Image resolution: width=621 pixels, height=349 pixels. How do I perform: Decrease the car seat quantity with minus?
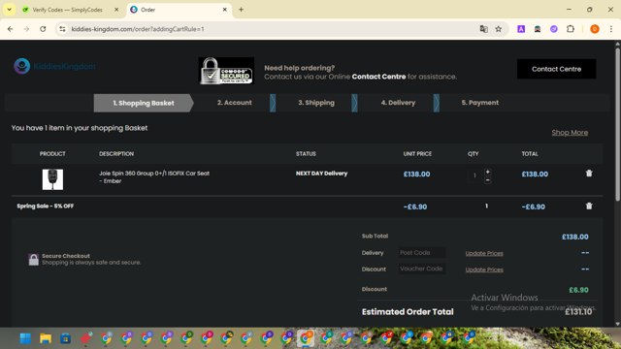tap(487, 180)
